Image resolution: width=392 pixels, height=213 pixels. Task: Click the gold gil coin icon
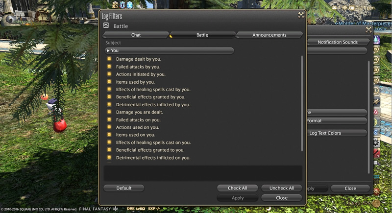tap(376, 203)
